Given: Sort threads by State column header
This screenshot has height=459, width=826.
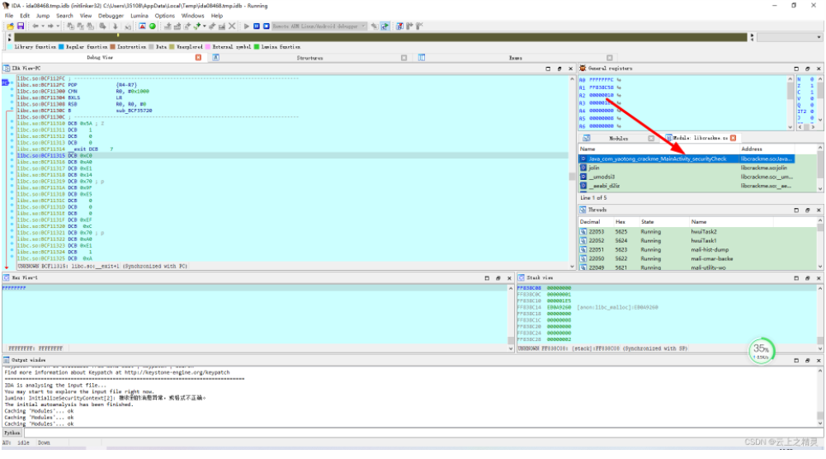Looking at the screenshot, I should click(648, 222).
